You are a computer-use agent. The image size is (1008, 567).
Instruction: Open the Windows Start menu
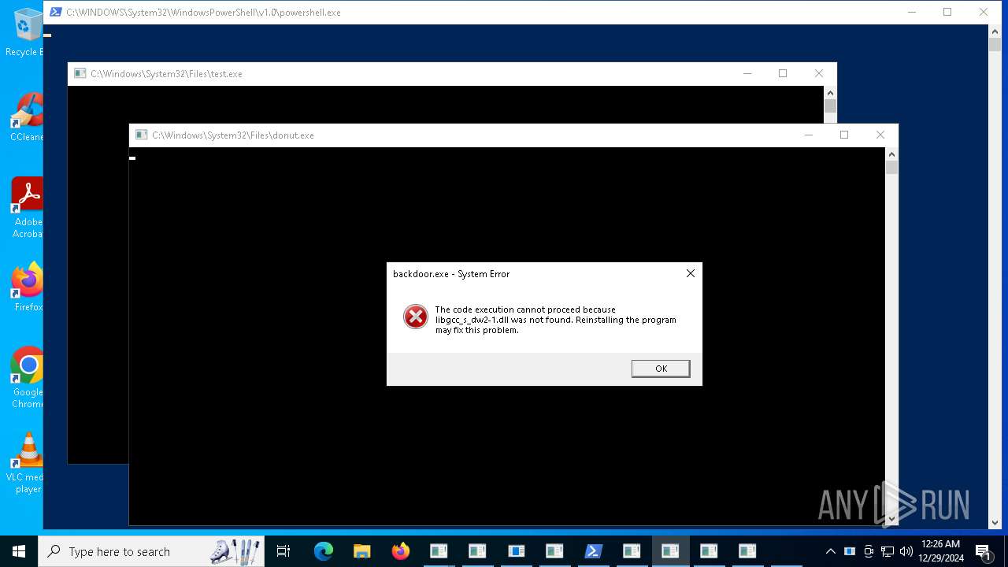tap(19, 551)
